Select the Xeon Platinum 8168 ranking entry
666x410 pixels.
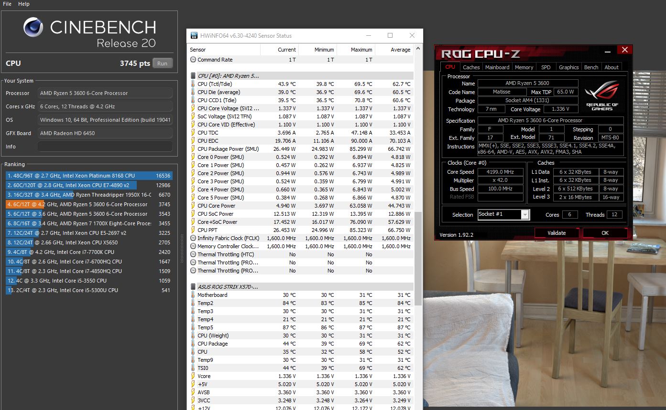click(89, 176)
